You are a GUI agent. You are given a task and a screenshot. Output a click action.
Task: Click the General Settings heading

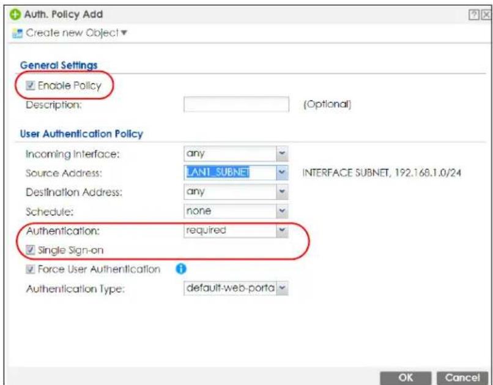tap(59, 65)
